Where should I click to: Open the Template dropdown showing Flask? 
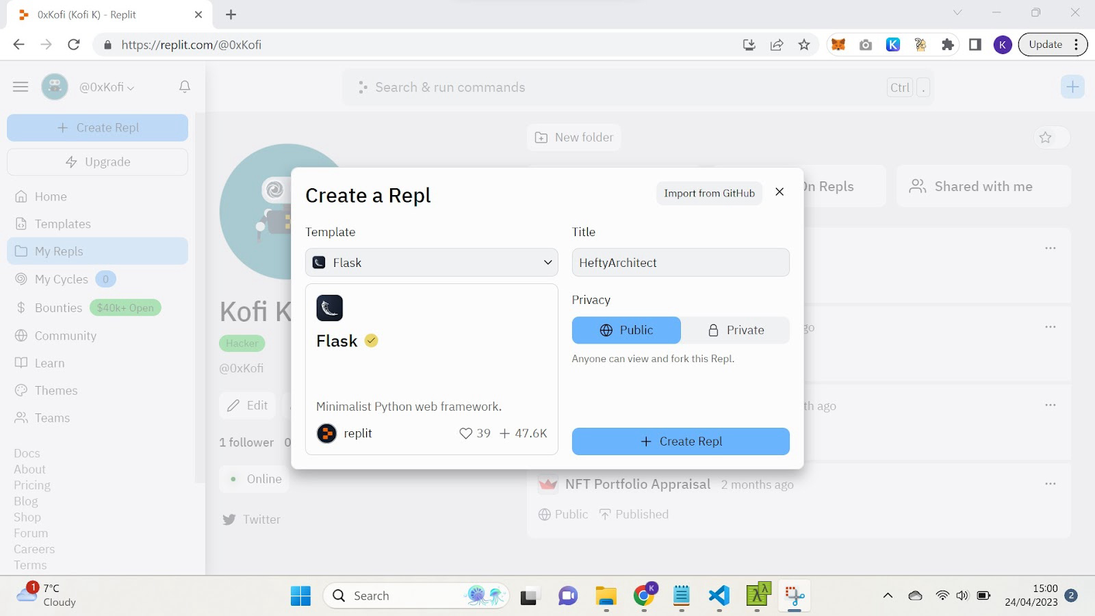[x=431, y=263]
